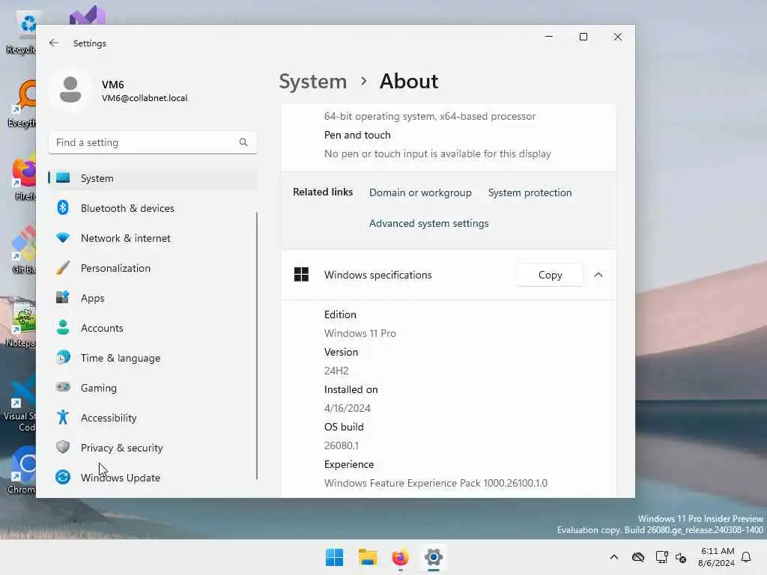
Task: Show hidden system tray icons
Action: click(x=614, y=557)
